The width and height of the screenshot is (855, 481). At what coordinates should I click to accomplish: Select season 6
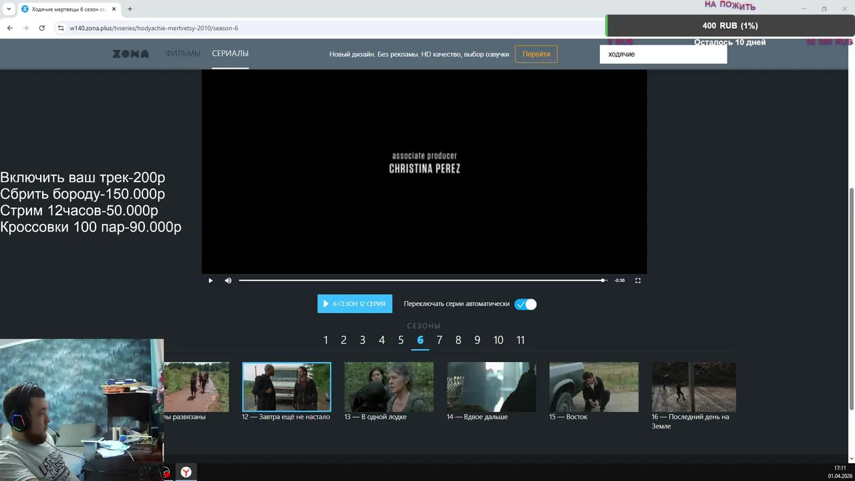[420, 340]
